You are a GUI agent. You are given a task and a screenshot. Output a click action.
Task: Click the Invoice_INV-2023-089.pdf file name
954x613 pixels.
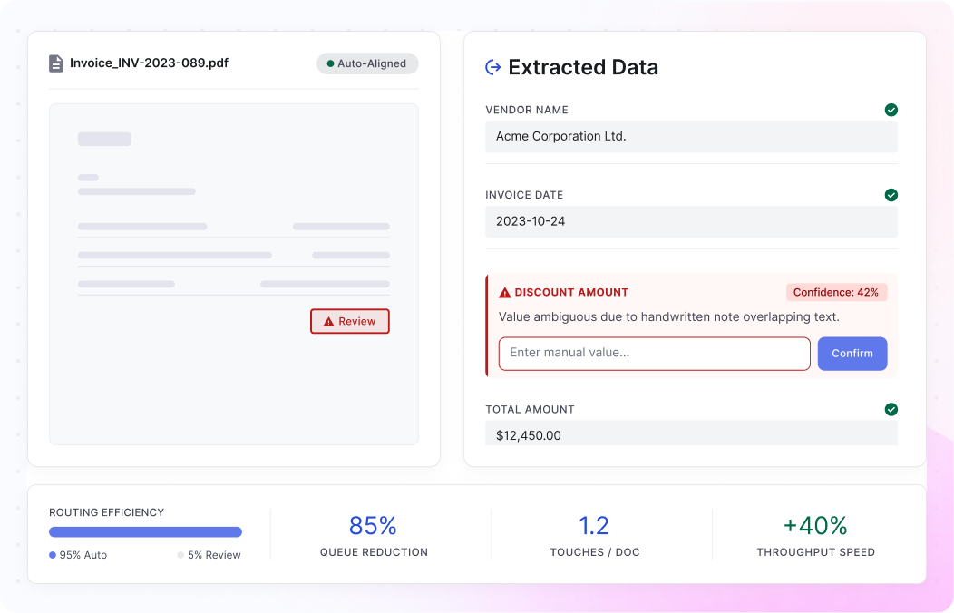tap(149, 63)
